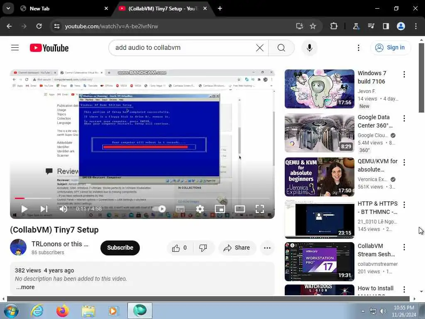
Task: Subscribe to the channel
Action: [120, 248]
